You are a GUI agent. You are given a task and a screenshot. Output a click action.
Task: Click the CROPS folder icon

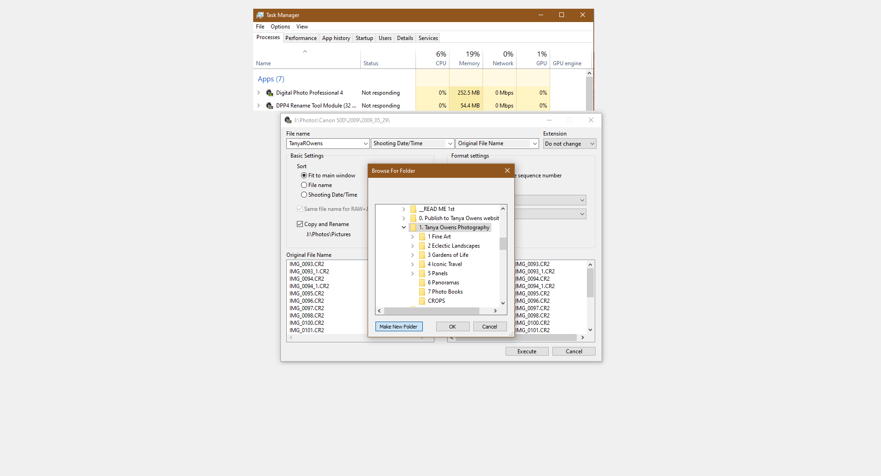click(x=422, y=301)
